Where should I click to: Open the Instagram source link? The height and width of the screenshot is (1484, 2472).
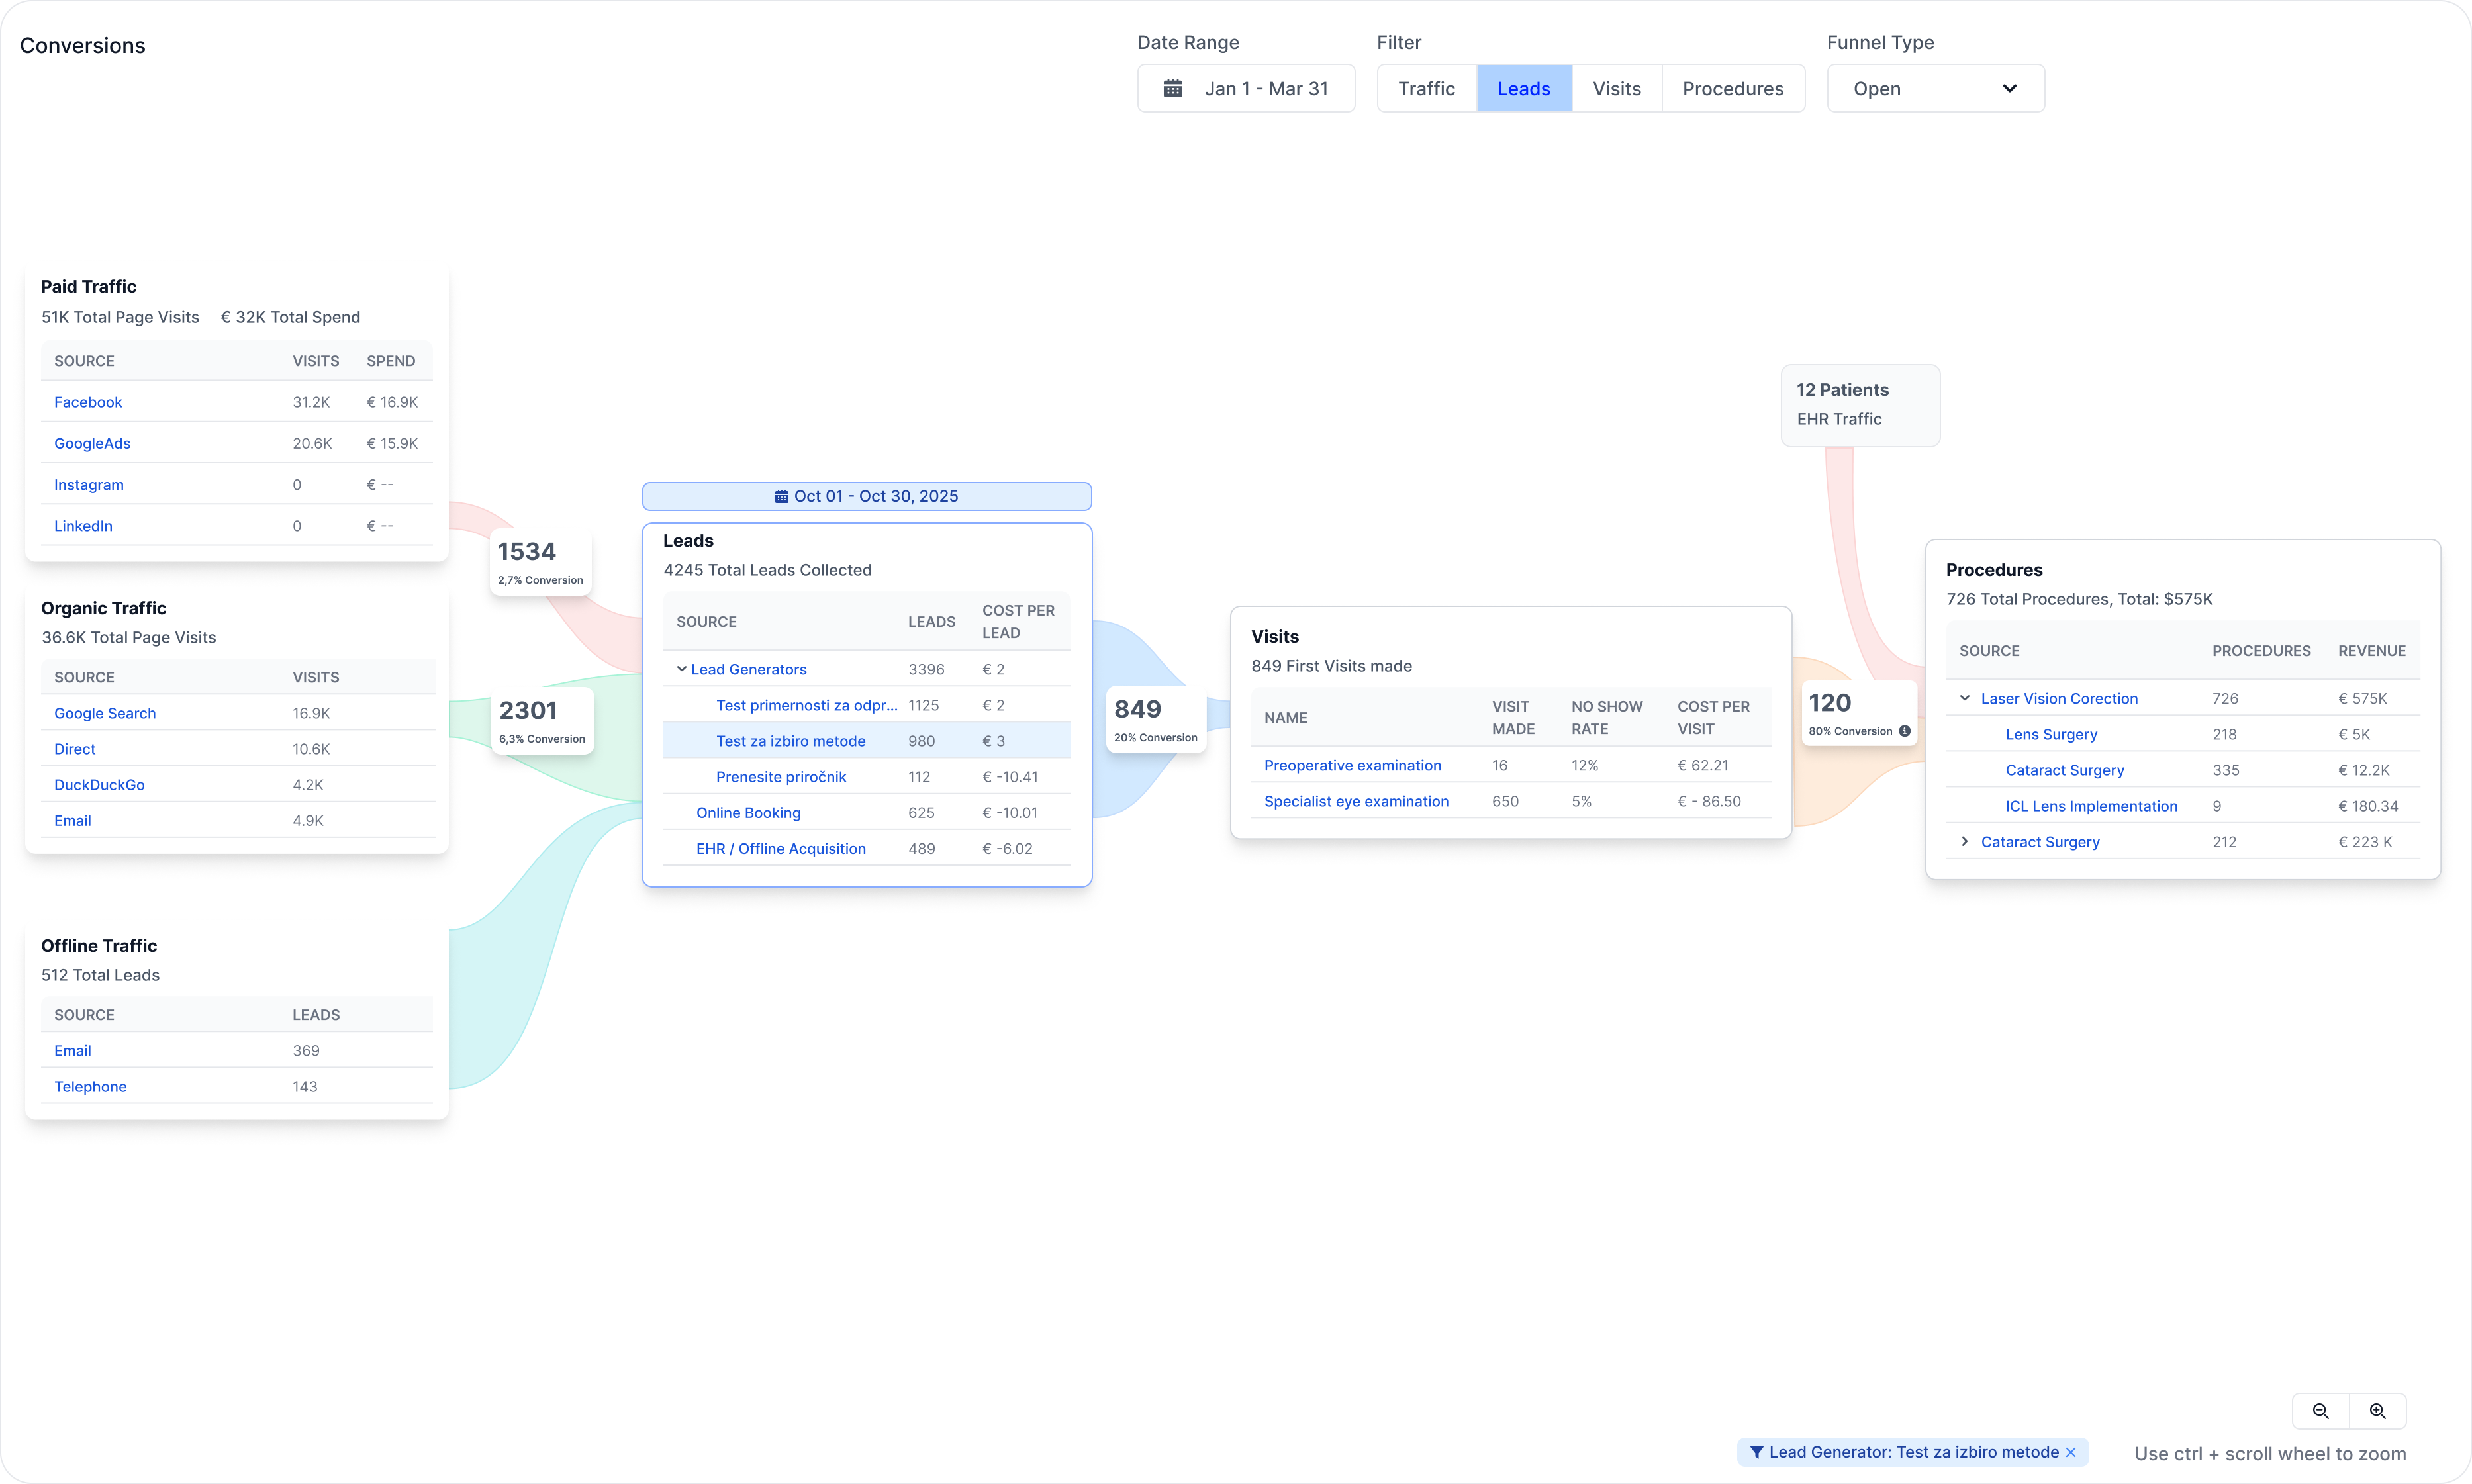click(89, 484)
